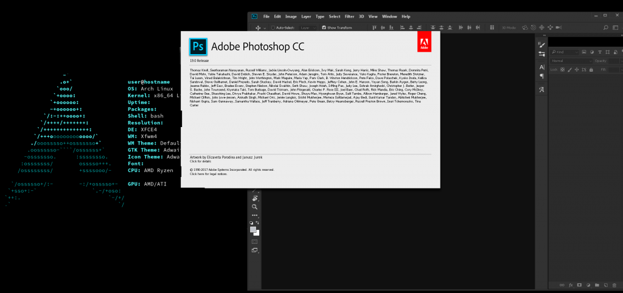Click the Ps app icon in menu bar
This screenshot has width=623, height=293.
click(x=254, y=16)
